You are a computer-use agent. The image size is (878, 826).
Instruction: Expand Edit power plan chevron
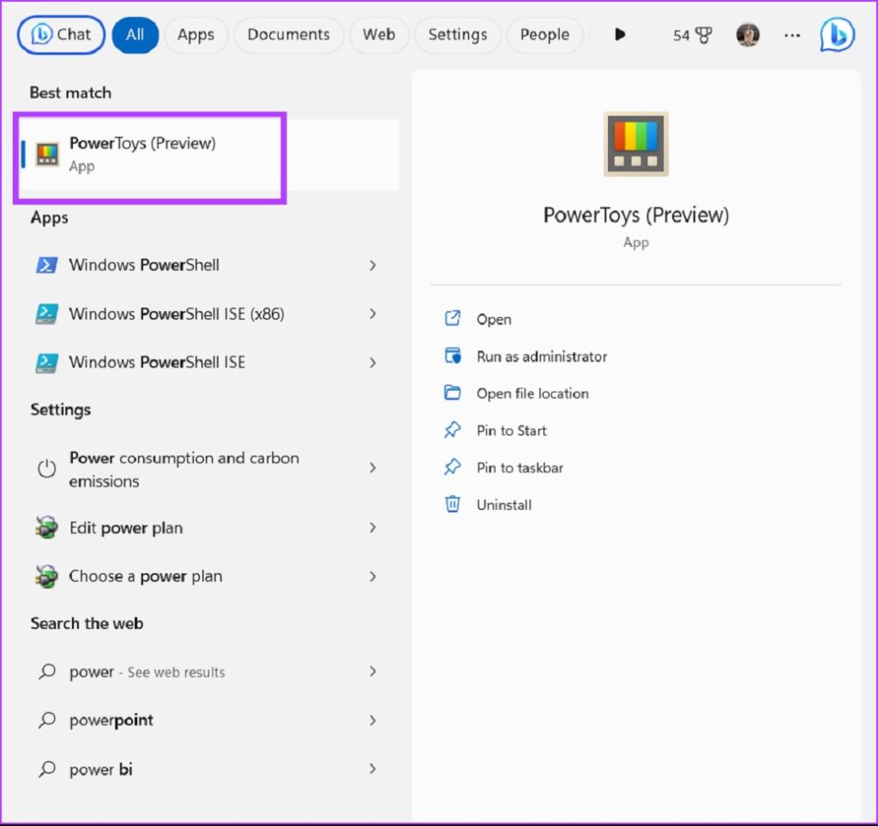tap(372, 528)
